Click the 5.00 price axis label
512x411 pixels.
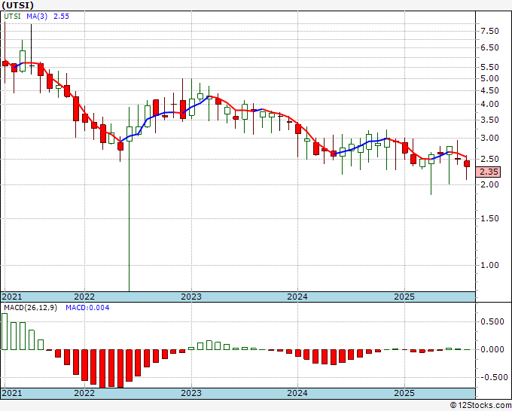tap(489, 78)
